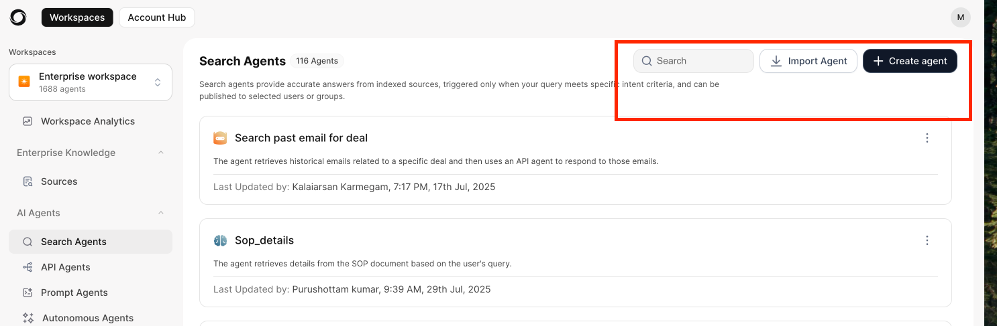Collapse the AI Agents section

(161, 213)
